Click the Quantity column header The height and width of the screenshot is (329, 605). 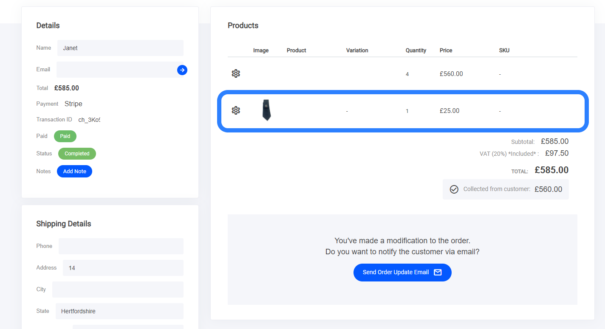tap(416, 50)
